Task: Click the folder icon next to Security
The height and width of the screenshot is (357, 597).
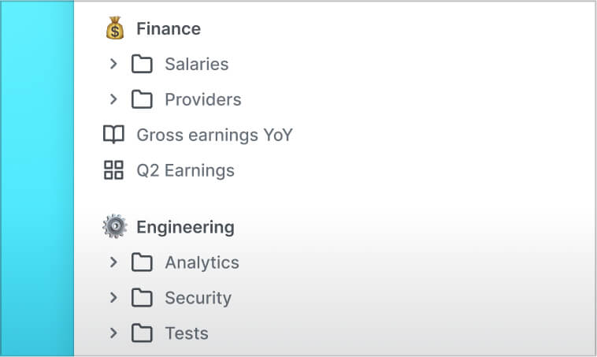Action: coord(142,298)
